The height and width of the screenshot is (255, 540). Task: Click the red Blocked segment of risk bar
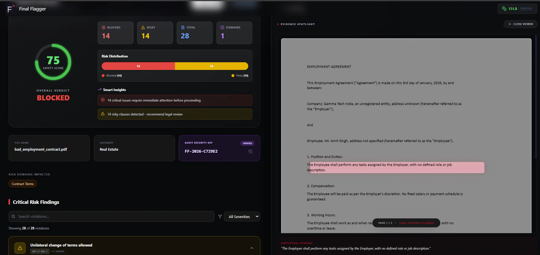[x=138, y=66]
